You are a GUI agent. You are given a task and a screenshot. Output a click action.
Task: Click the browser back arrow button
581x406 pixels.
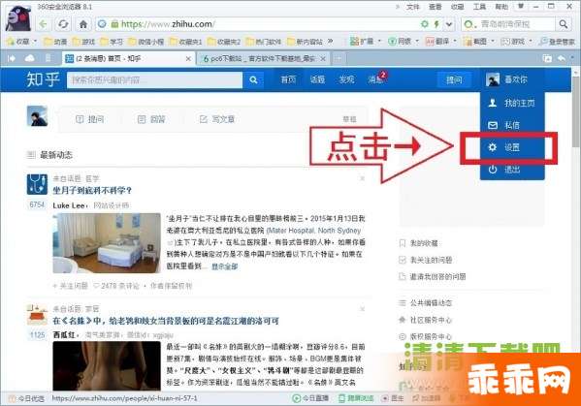click(x=44, y=24)
